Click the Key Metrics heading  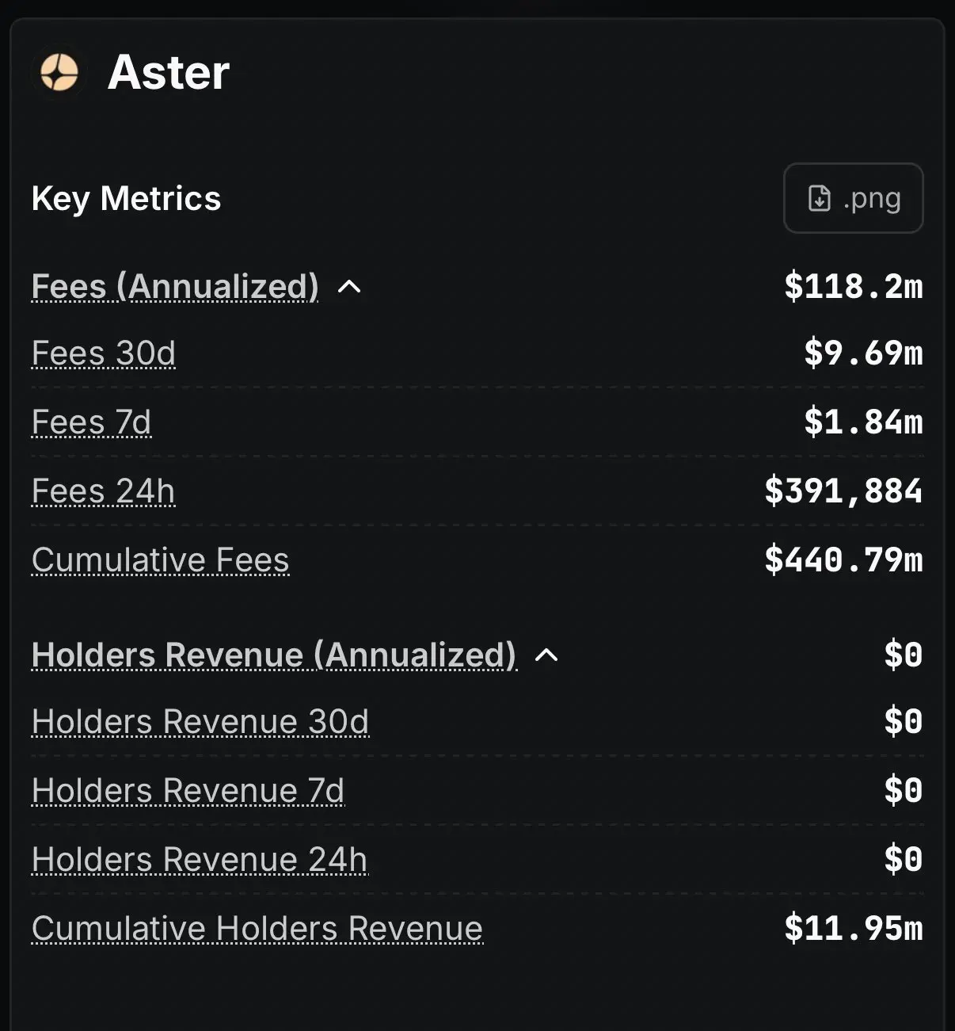127,198
